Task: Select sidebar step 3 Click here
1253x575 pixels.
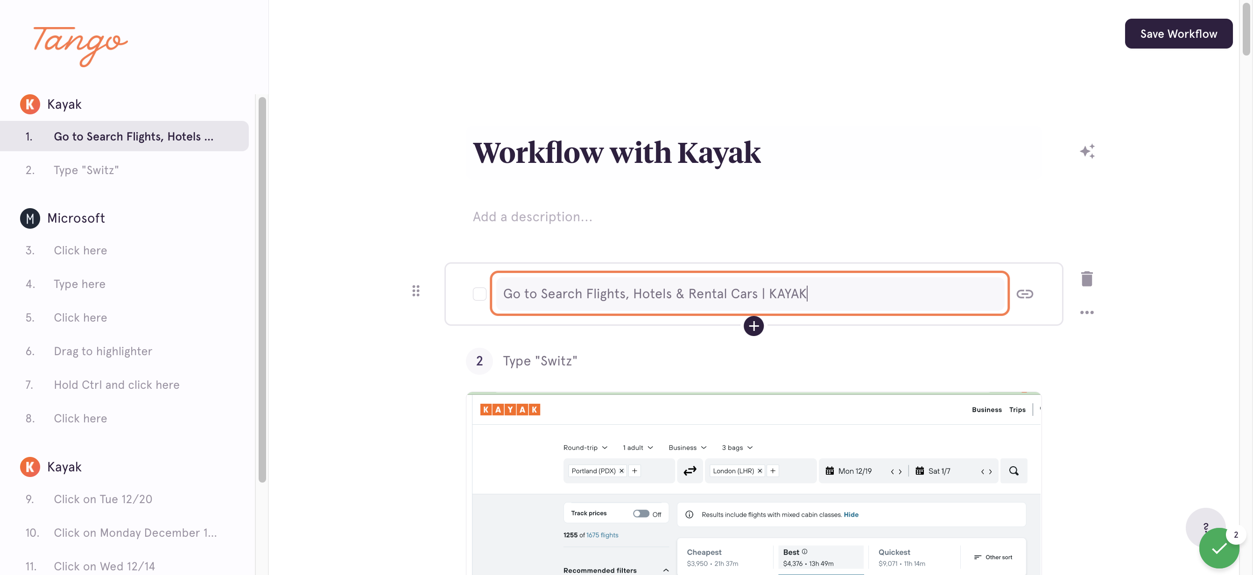Action: coord(124,251)
